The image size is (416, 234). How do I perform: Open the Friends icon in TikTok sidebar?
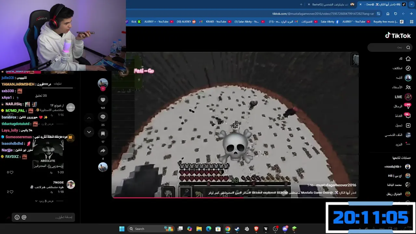pos(408,87)
